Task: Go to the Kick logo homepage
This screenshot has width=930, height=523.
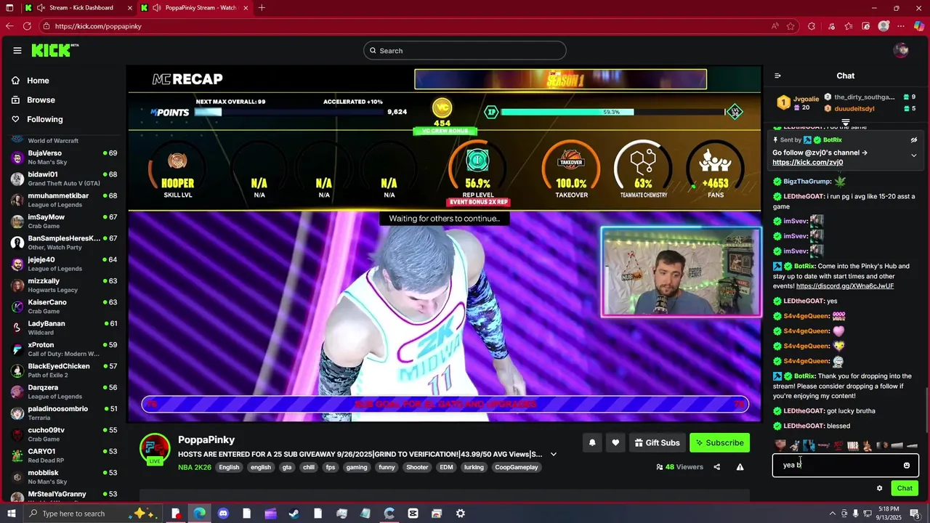Action: [x=54, y=50]
